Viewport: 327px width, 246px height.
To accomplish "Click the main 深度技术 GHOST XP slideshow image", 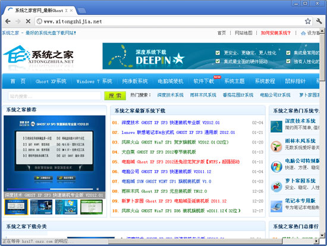I will [55, 154].
